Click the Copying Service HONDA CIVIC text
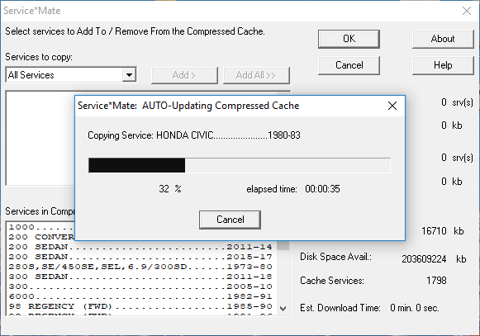 pyautogui.click(x=194, y=135)
